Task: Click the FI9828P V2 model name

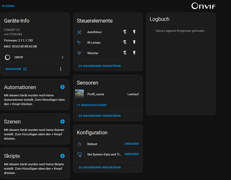Action: point(12,30)
